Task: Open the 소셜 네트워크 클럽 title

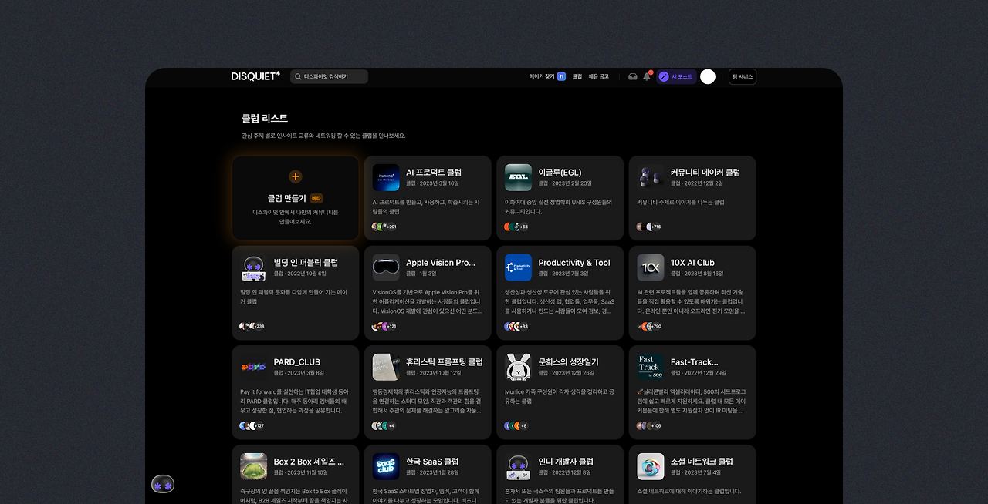Action: (702, 462)
